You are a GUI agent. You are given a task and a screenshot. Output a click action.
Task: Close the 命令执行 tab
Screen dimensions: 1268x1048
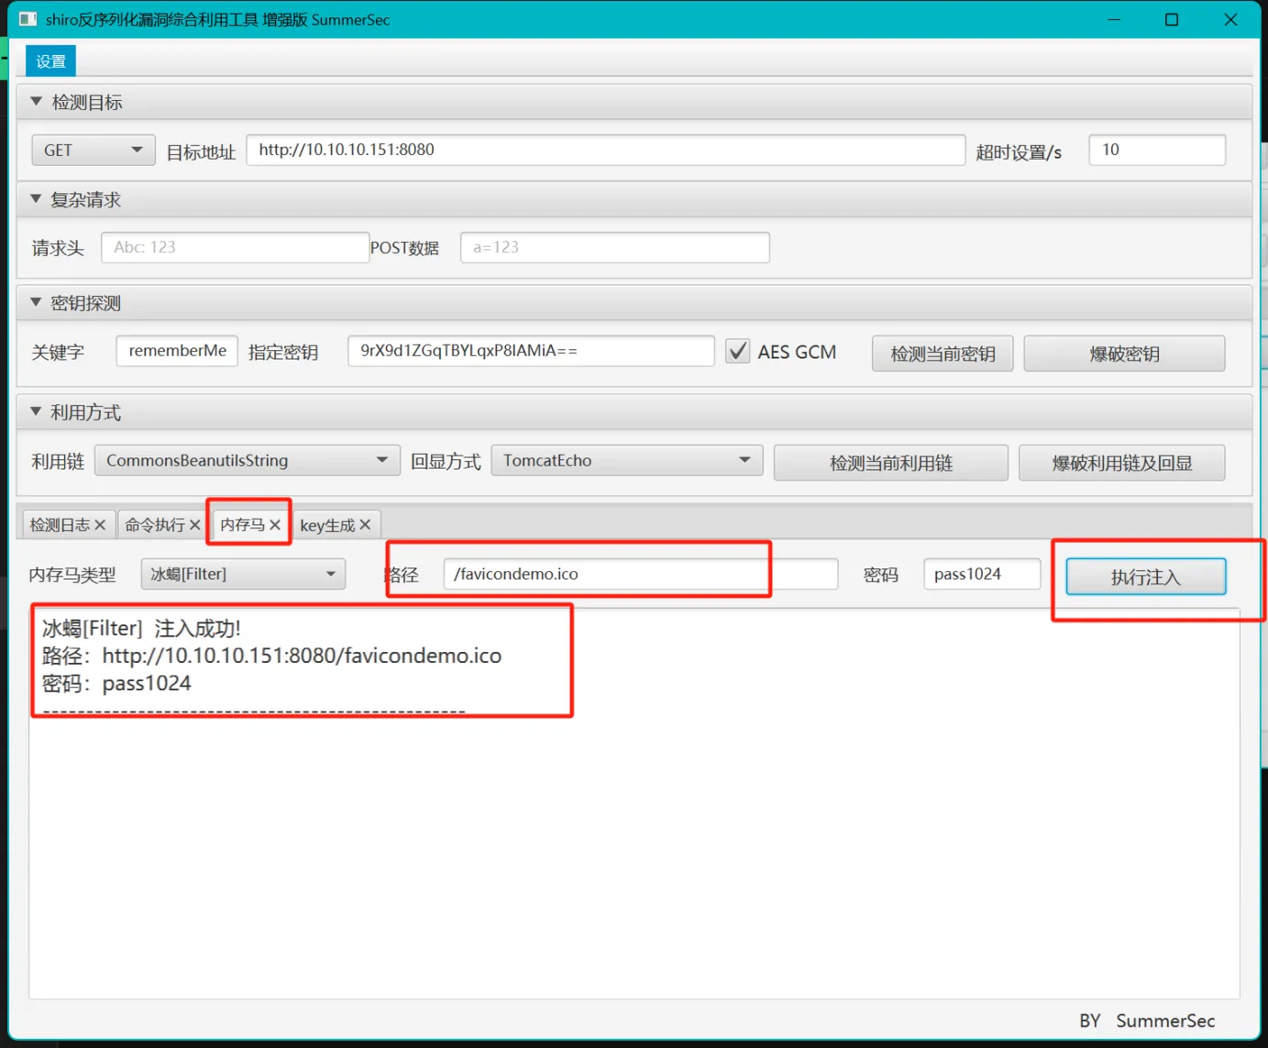pyautogui.click(x=194, y=524)
